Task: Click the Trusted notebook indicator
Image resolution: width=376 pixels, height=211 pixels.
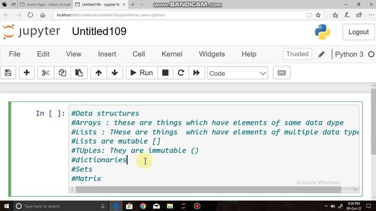Action: (x=297, y=54)
